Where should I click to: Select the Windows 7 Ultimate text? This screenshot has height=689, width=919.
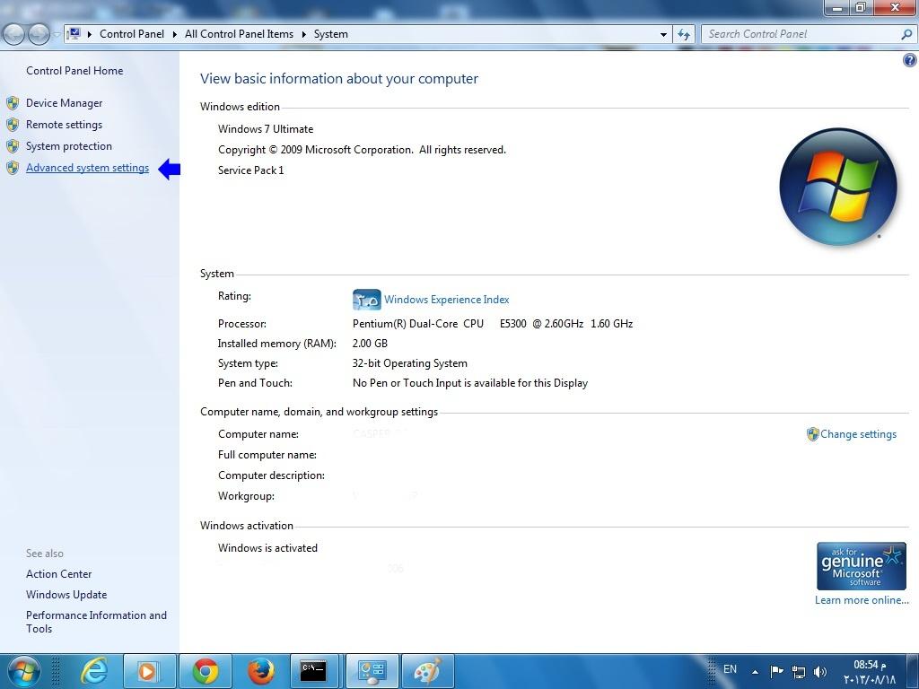[x=266, y=129]
